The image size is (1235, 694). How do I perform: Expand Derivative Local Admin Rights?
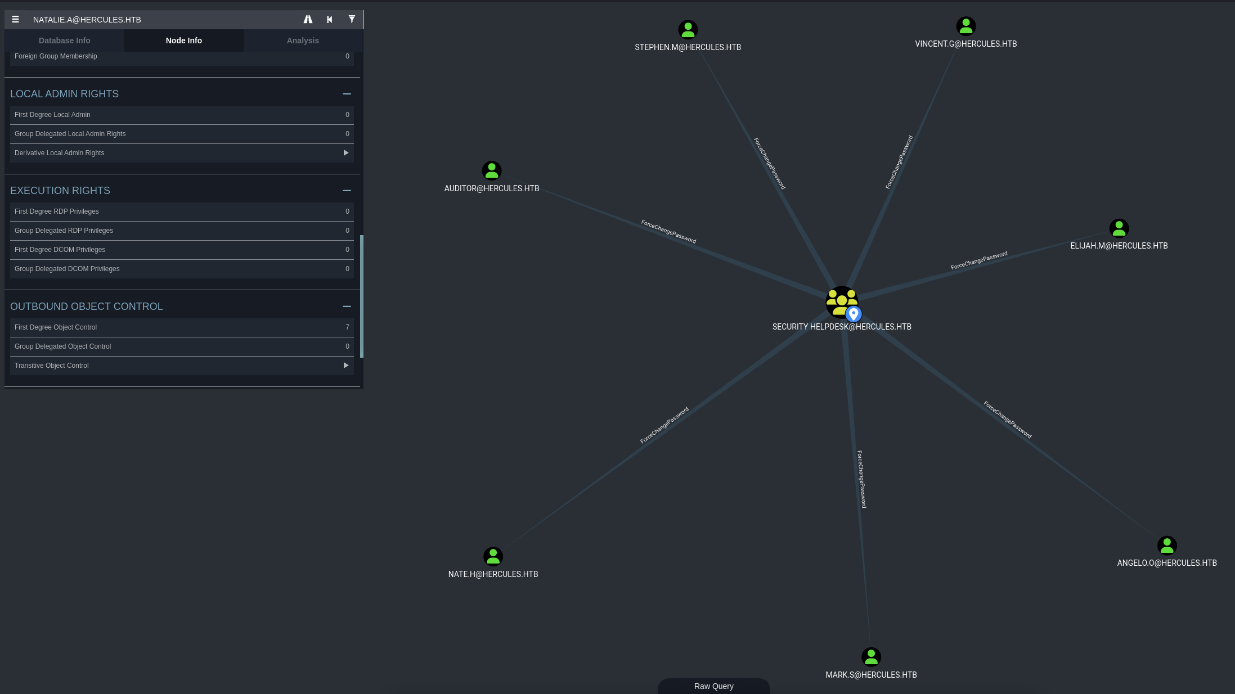pos(345,152)
